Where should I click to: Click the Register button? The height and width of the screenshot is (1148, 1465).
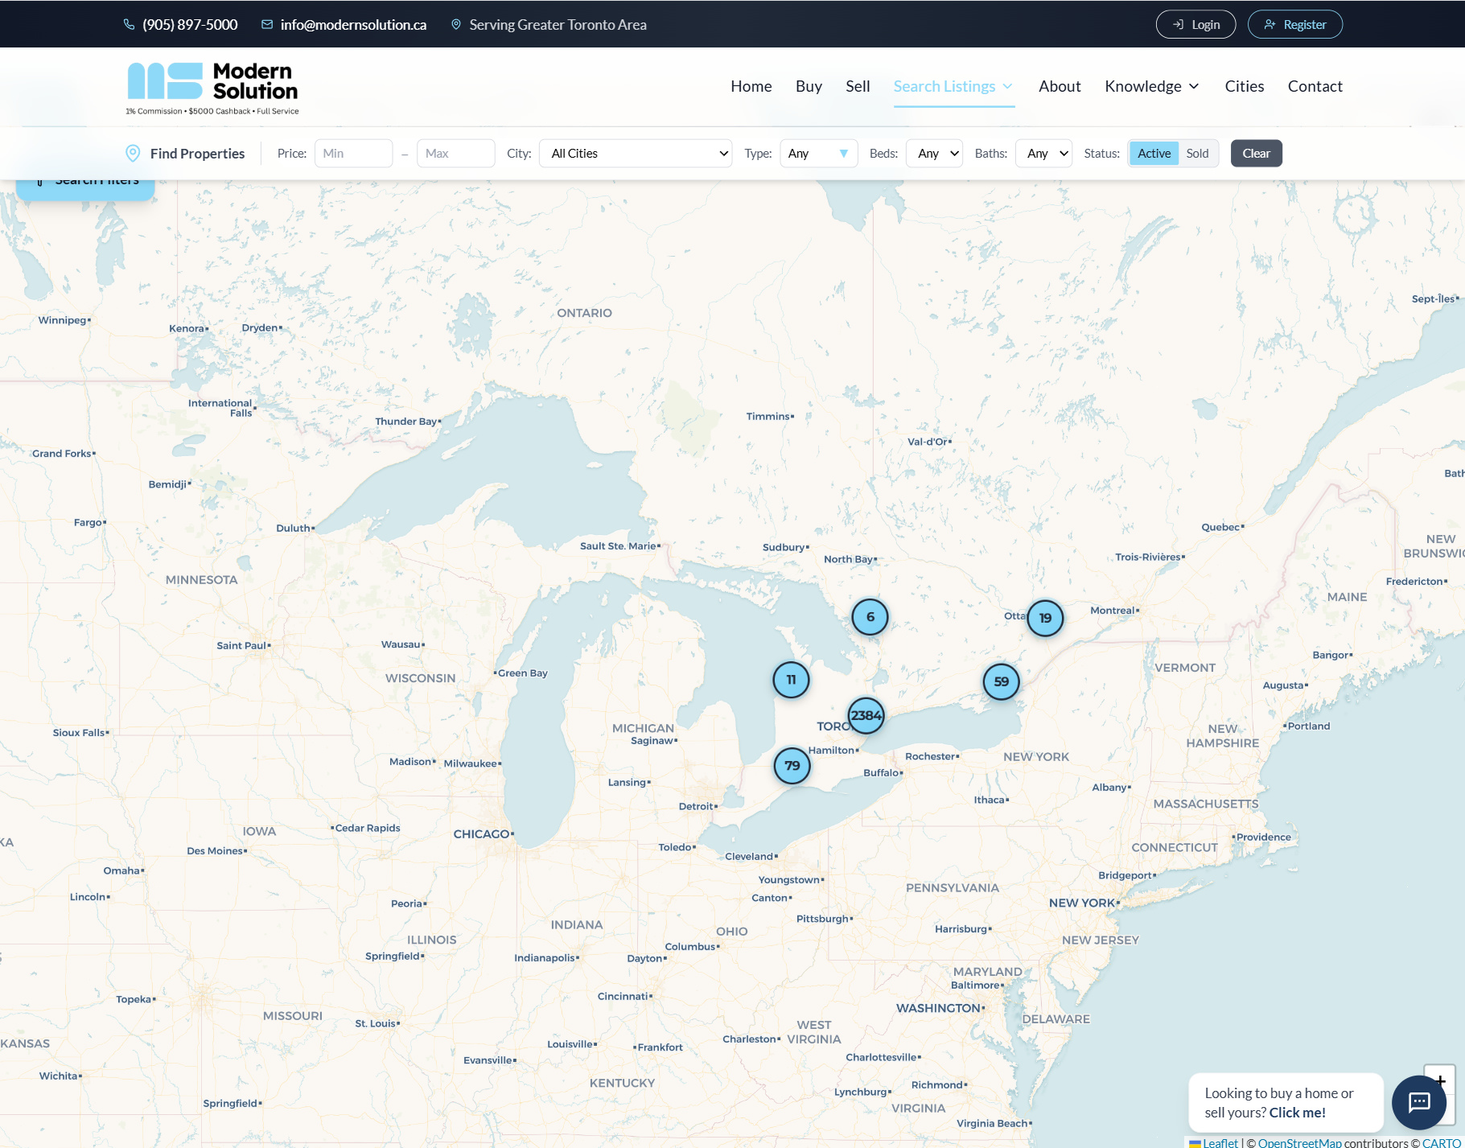(x=1294, y=24)
